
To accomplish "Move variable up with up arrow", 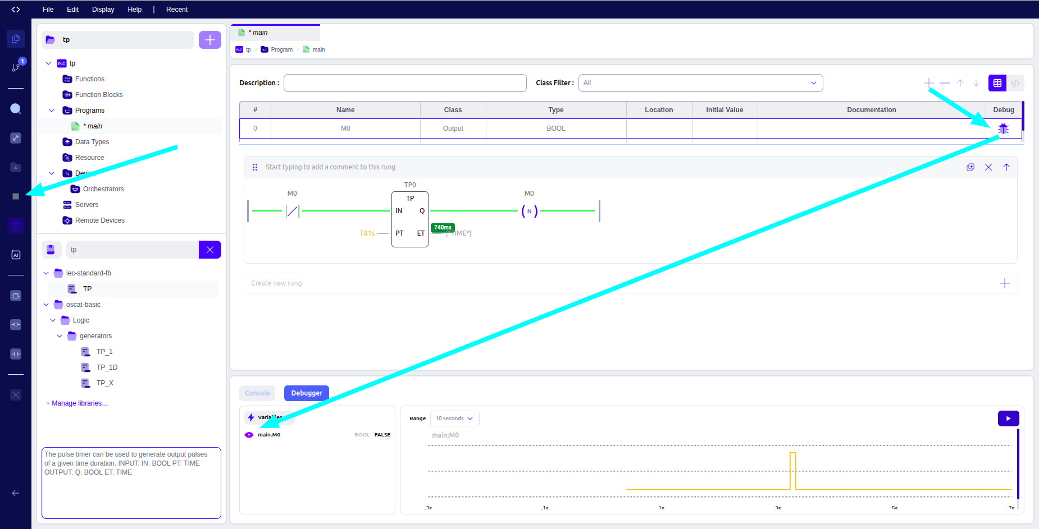I will coord(960,83).
